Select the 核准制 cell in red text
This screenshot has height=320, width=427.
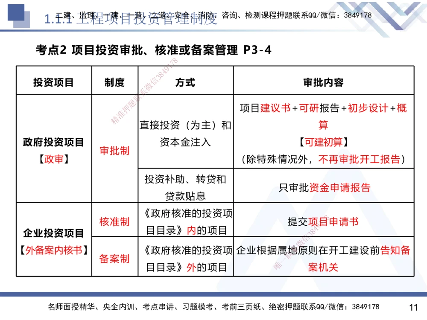click(114, 222)
